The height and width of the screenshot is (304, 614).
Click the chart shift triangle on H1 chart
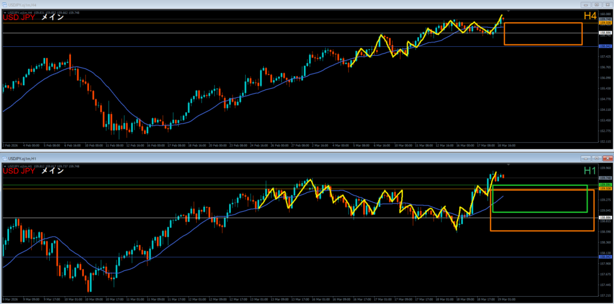[509, 164]
